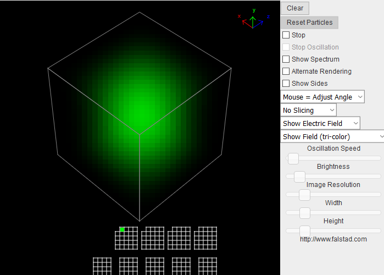Viewport: 384px width, 275px height.
Task: Click the Clear button
Action: [295, 8]
